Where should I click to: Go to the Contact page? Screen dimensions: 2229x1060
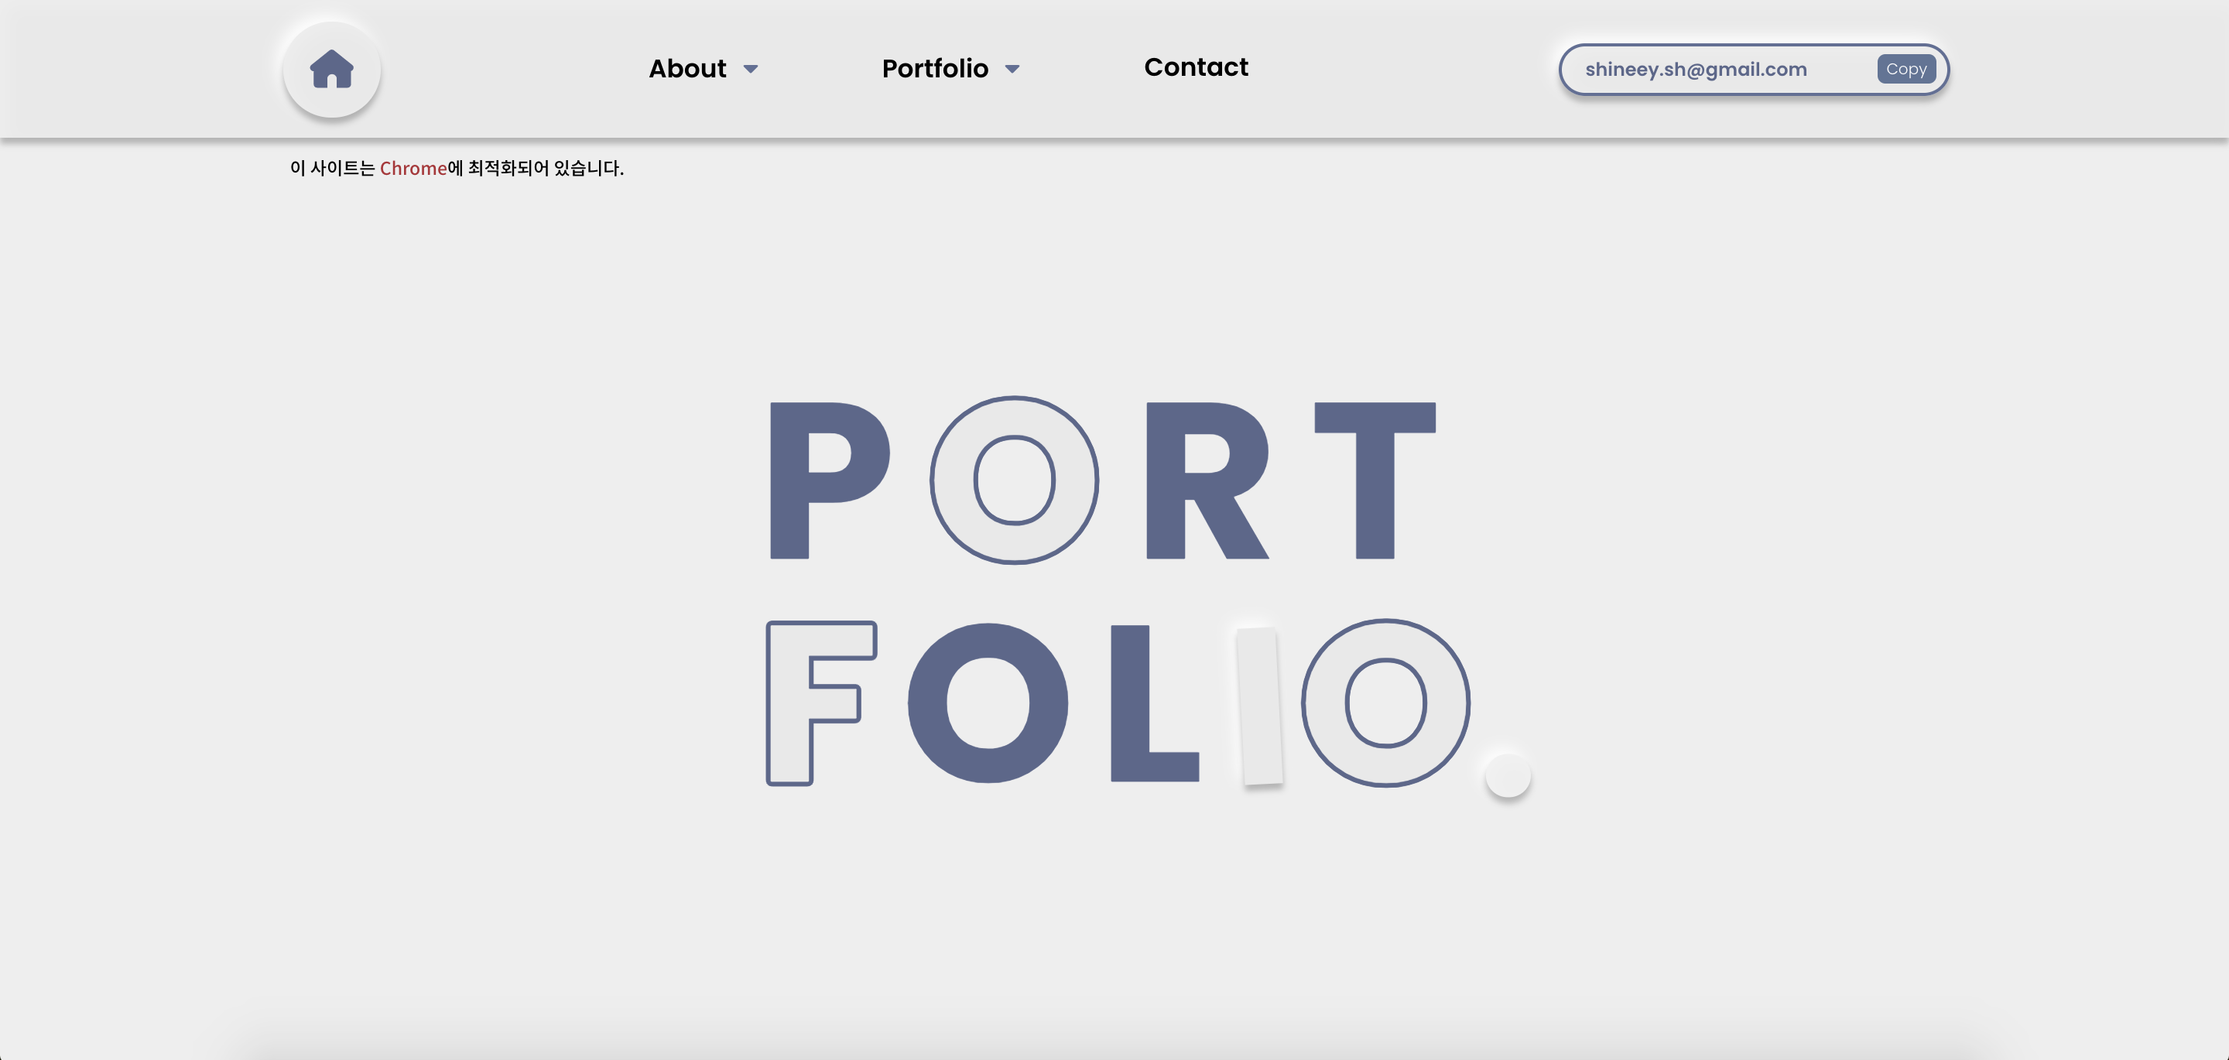1196,67
